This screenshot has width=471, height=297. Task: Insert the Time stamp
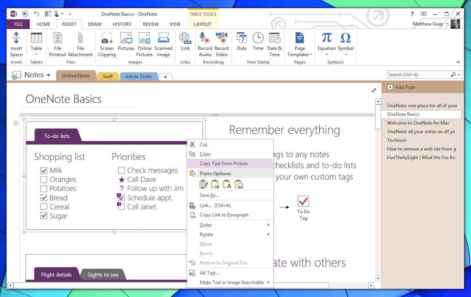pyautogui.click(x=258, y=41)
